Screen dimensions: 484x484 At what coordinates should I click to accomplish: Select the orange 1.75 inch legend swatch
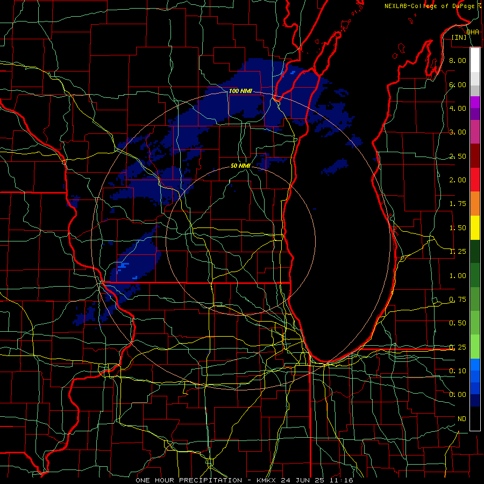click(475, 204)
